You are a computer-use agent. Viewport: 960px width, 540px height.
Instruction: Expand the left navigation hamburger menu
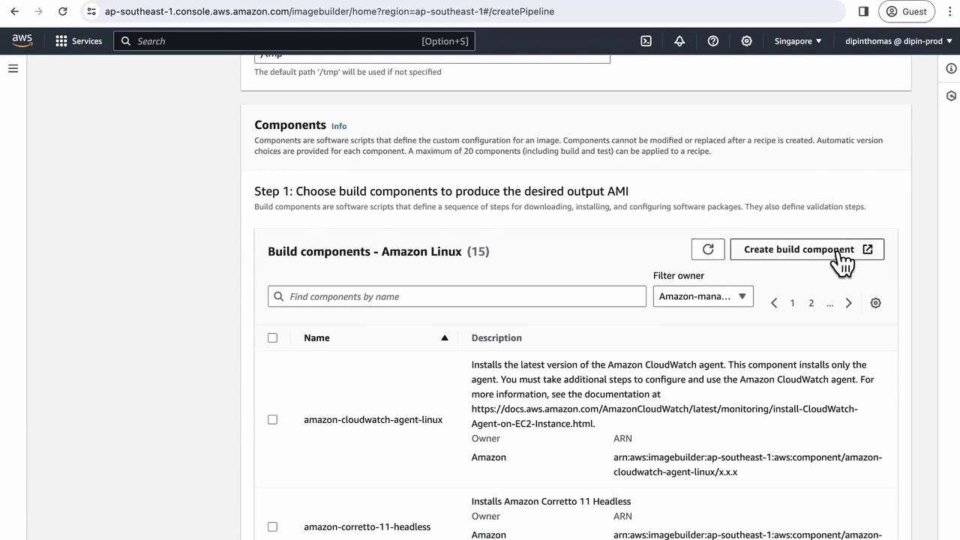[13, 68]
